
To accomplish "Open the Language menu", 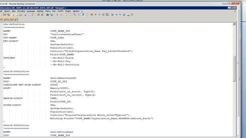I will [31, 11].
